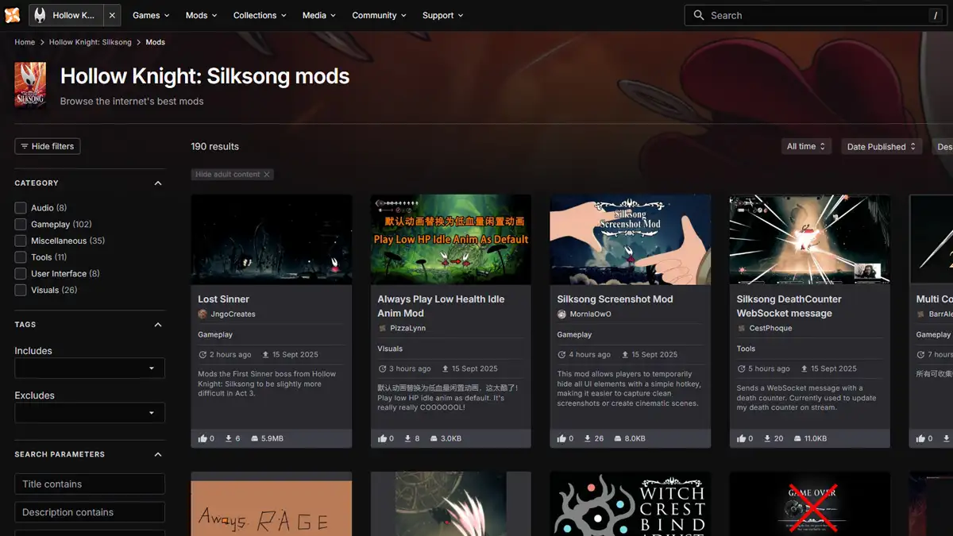Click thumbs-up icon on Silksong Screenshot Mod
Screen dimensions: 953x536
pyautogui.click(x=562, y=438)
